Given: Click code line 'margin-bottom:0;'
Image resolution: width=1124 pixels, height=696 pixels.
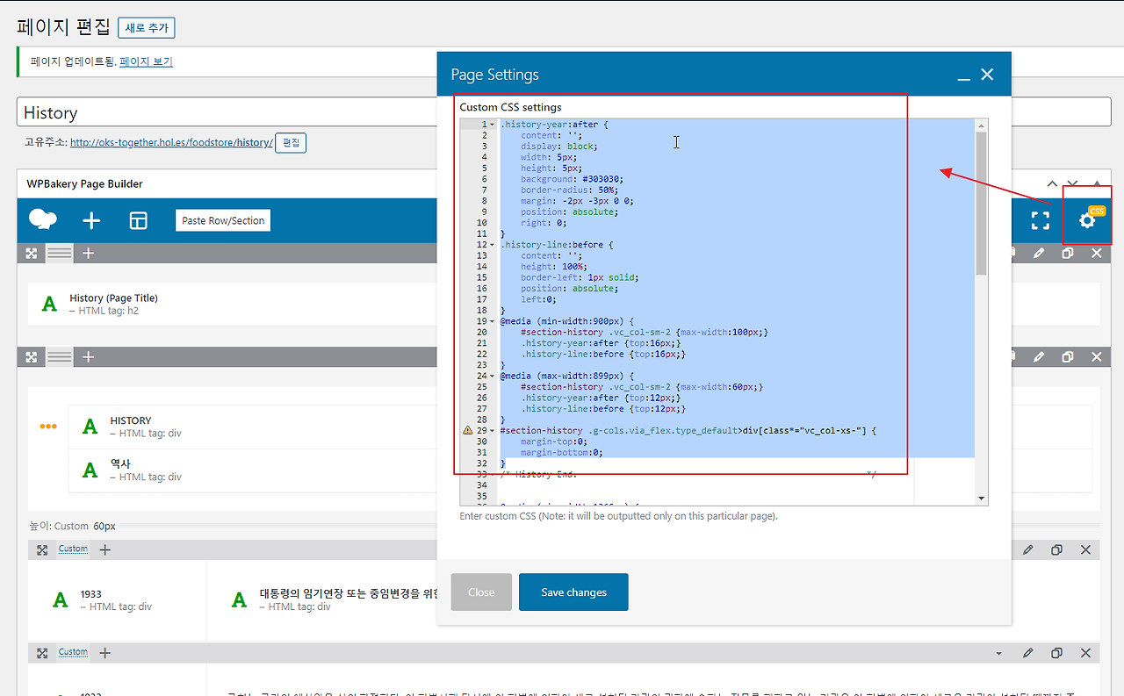Looking at the screenshot, I should [562, 453].
